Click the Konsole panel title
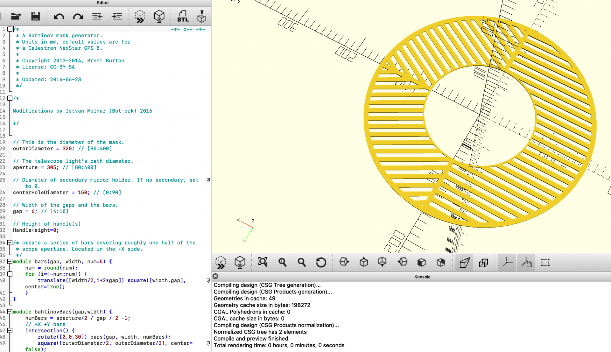The width and height of the screenshot is (611, 352). pyautogui.click(x=422, y=277)
